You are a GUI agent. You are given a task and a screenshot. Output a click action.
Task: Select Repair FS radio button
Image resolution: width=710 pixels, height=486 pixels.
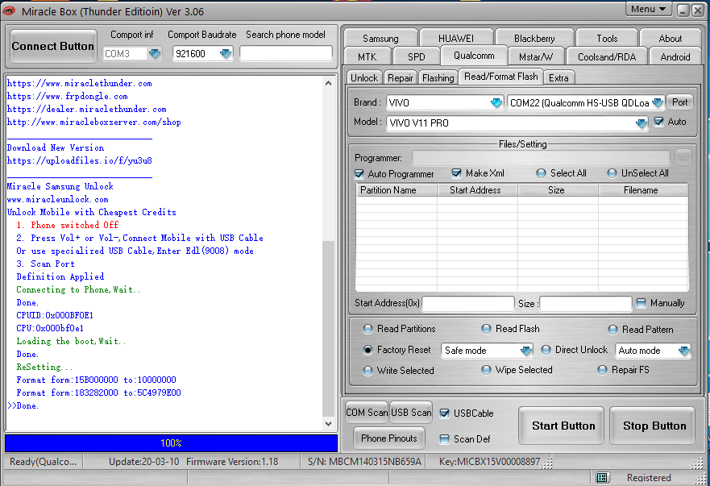coord(602,370)
